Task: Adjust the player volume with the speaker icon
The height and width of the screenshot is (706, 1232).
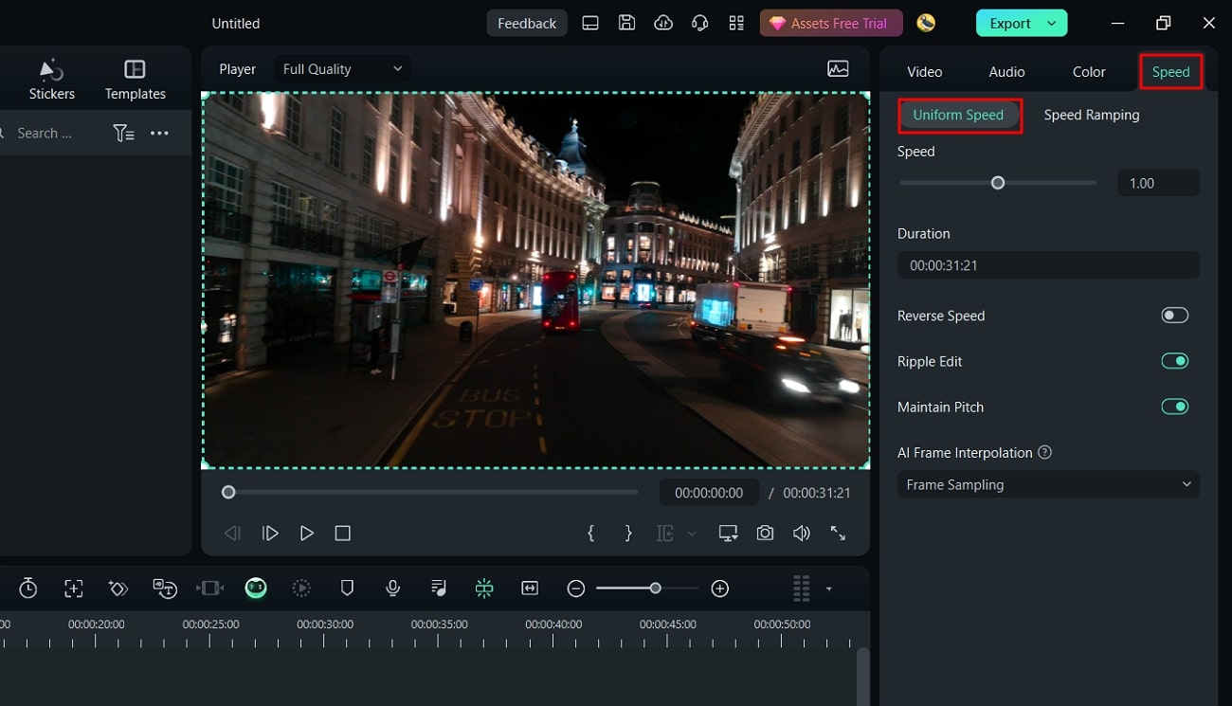Action: 802,534
